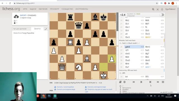Select the black king on g8

[103, 17]
